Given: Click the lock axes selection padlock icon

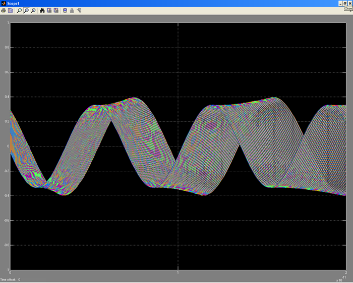Looking at the screenshot, I should coord(72,10).
